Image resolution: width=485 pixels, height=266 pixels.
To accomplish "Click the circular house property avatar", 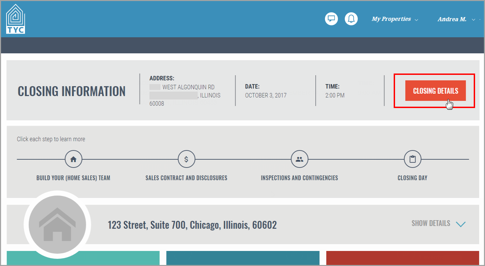I will point(57,225).
